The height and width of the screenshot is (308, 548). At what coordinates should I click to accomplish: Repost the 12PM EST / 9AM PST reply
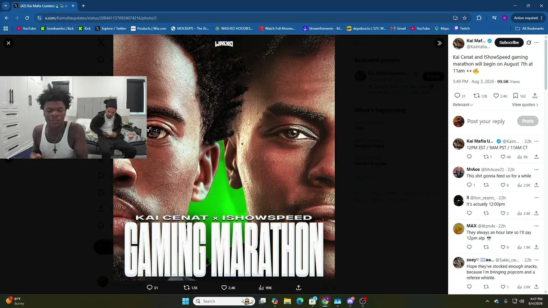click(x=488, y=157)
